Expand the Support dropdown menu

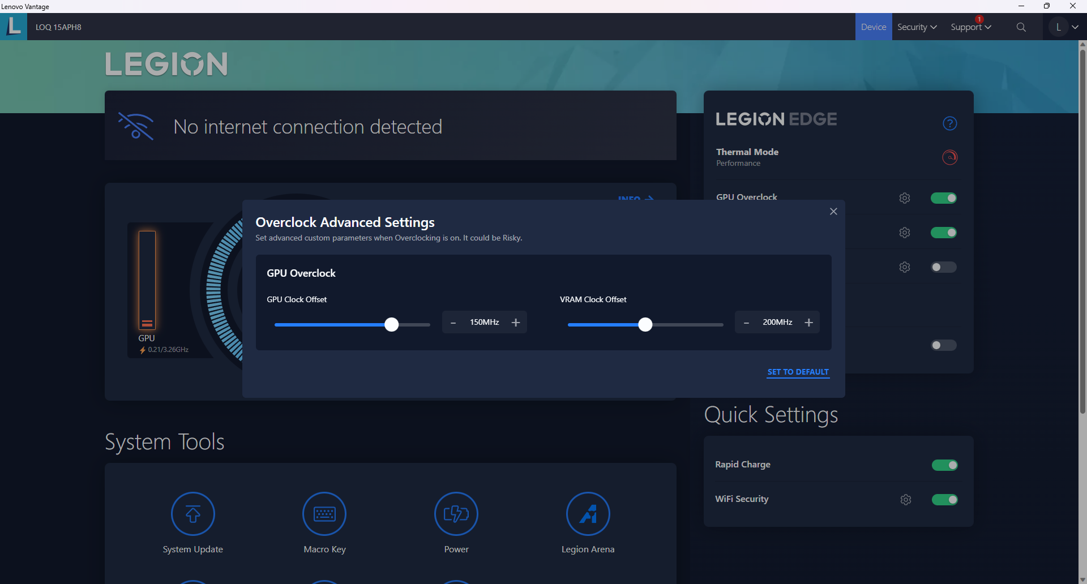pyautogui.click(x=971, y=27)
